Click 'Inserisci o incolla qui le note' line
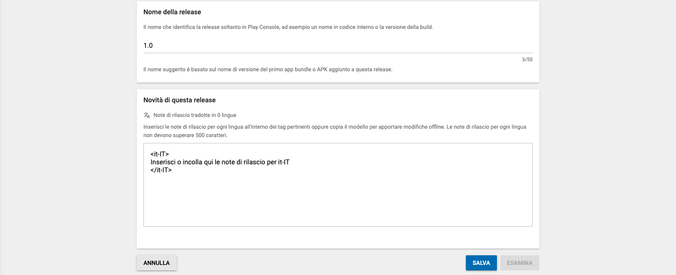Image resolution: width=676 pixels, height=275 pixels. (220, 162)
